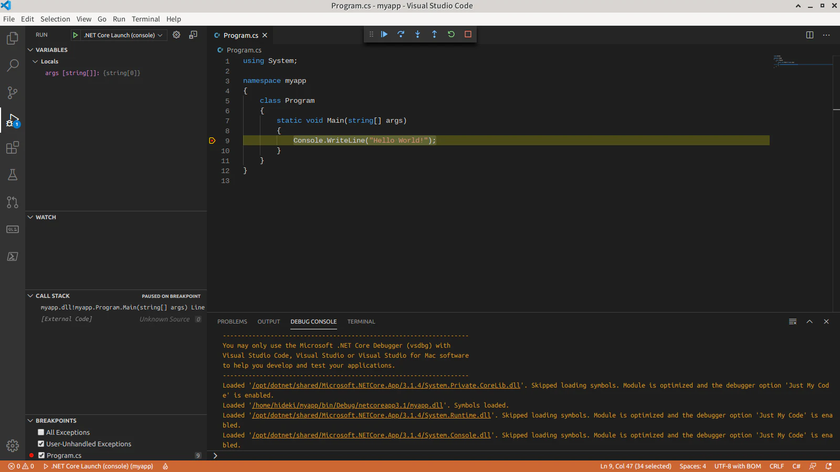
Task: Open the Explorer view in activity bar
Action: [13, 38]
